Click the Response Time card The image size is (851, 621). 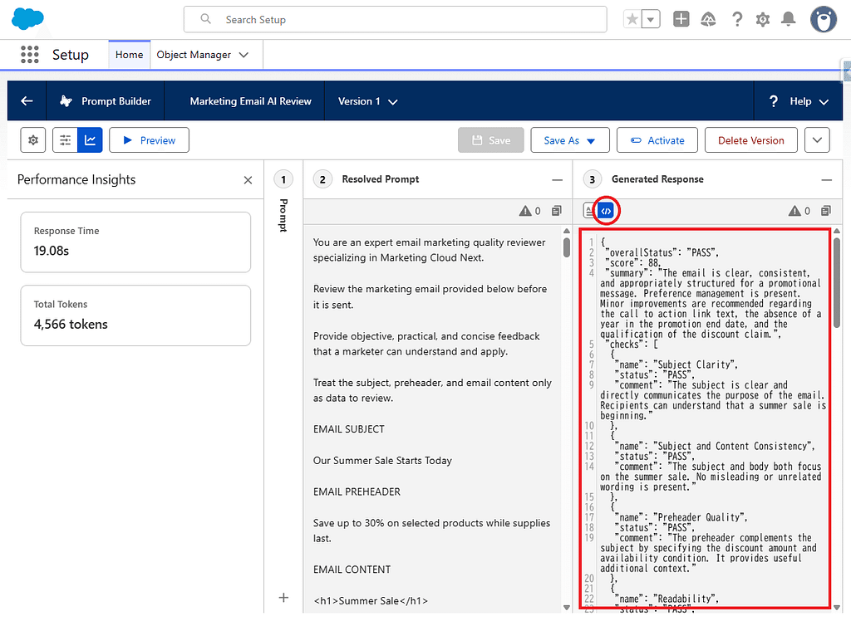click(135, 242)
